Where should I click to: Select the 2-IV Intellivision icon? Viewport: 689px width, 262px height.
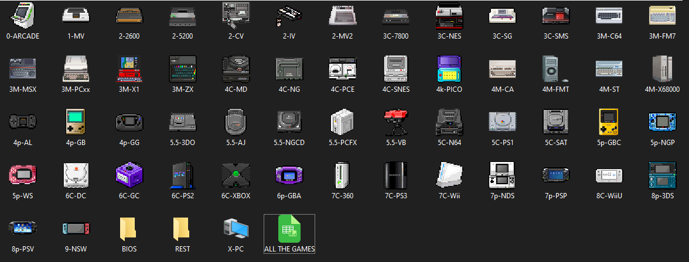click(289, 16)
